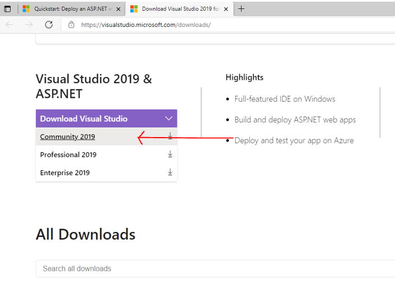Click 'Full-featured IDE on Windows' text
Screen dimensions: 395x291
click(x=284, y=99)
